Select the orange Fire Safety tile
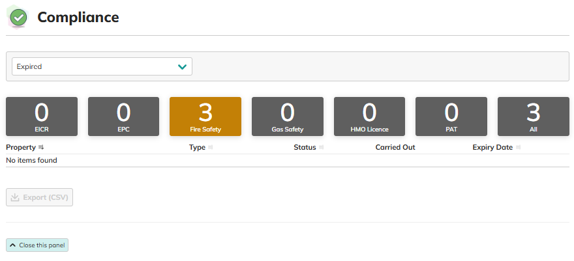The image size is (574, 261). tap(205, 117)
